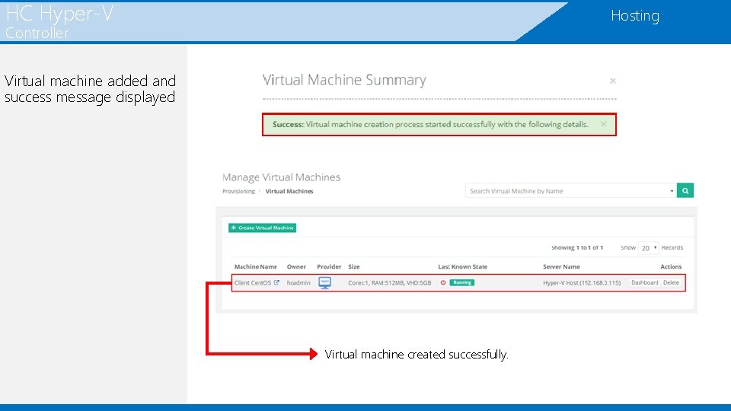
Task: Click the Running state badge
Action: [461, 282]
